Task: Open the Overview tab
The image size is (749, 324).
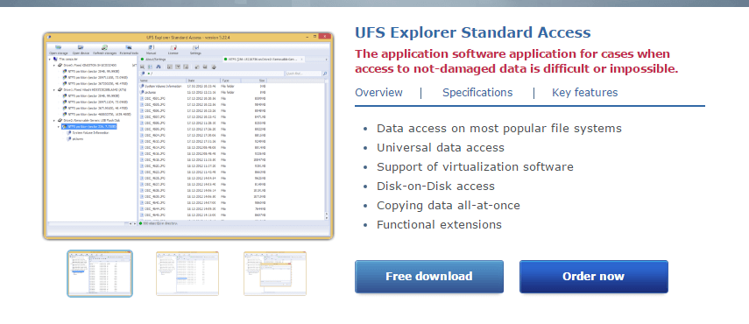Action: tap(378, 93)
